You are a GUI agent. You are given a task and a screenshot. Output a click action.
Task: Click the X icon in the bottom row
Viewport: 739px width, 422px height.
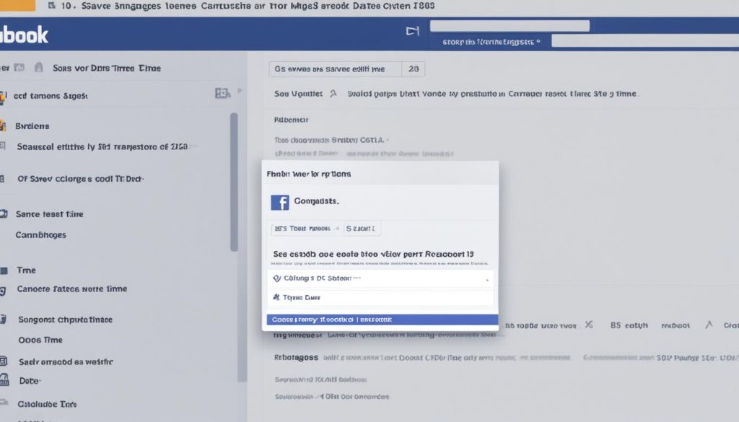588,325
